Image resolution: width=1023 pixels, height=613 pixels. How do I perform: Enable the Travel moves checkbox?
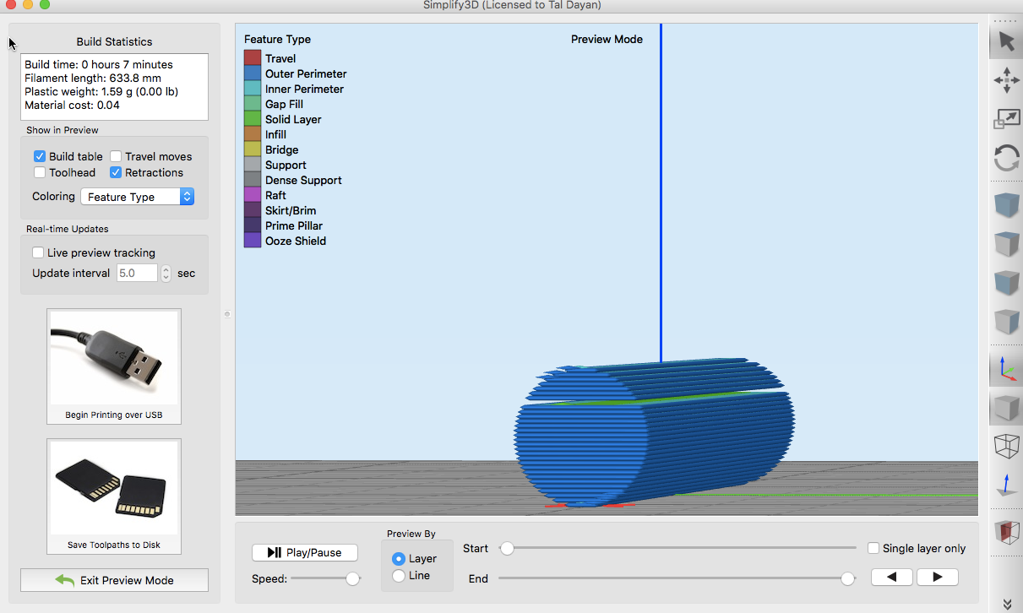click(116, 156)
